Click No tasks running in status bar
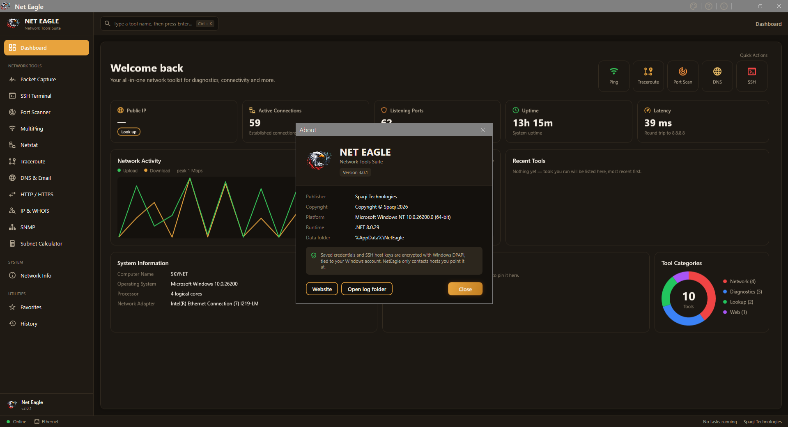The image size is (788, 427). [720, 422]
